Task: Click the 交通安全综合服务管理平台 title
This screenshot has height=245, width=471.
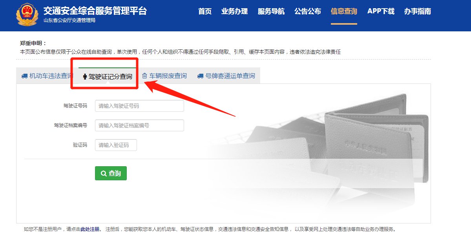Action: pyautogui.click(x=95, y=11)
